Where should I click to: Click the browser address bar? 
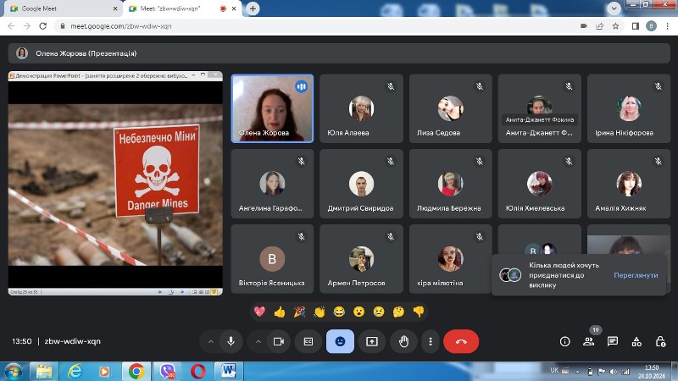coord(320,26)
